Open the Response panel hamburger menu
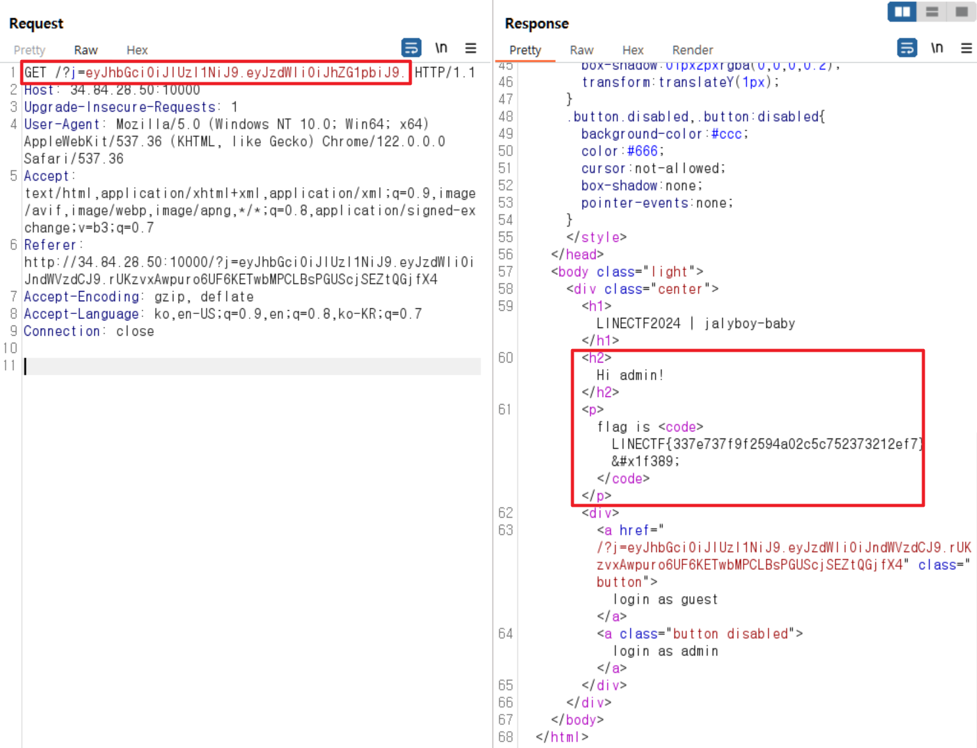 (x=967, y=48)
